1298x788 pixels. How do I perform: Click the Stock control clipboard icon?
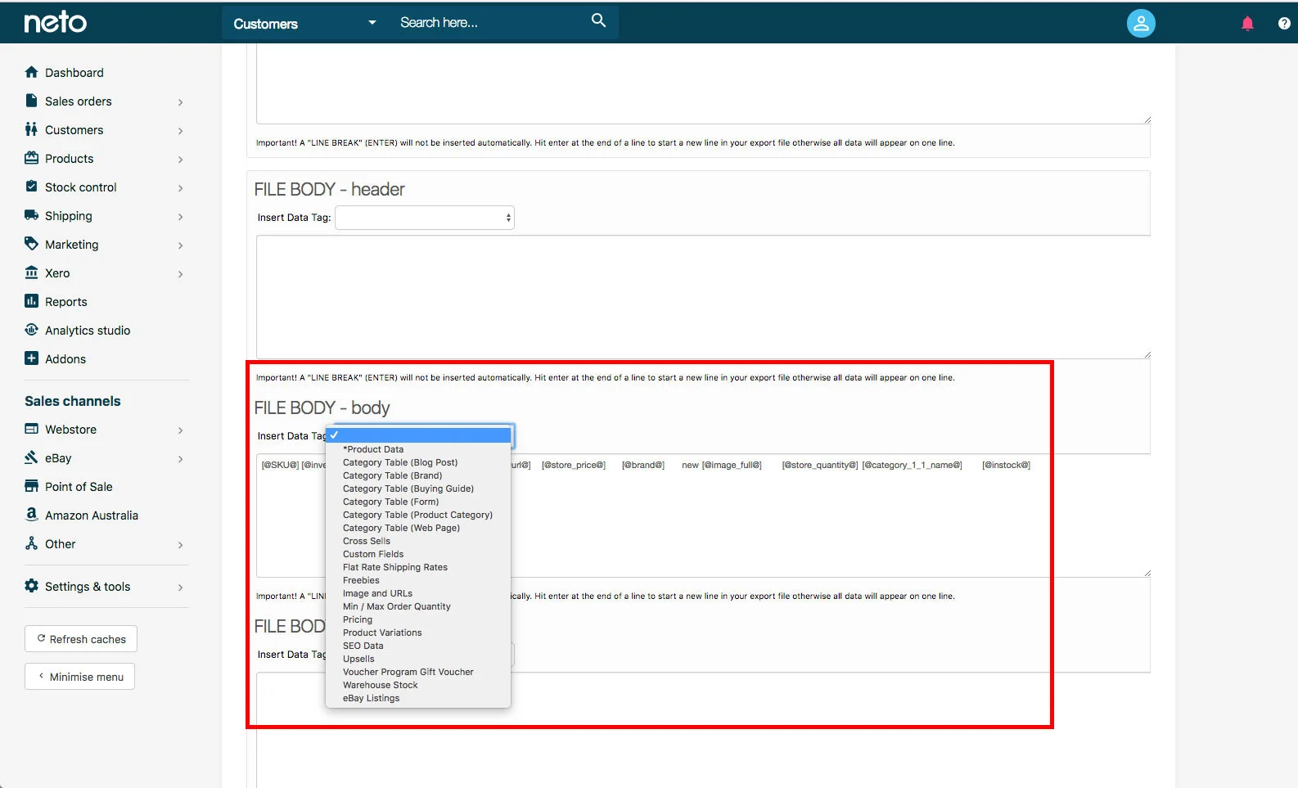[31, 187]
